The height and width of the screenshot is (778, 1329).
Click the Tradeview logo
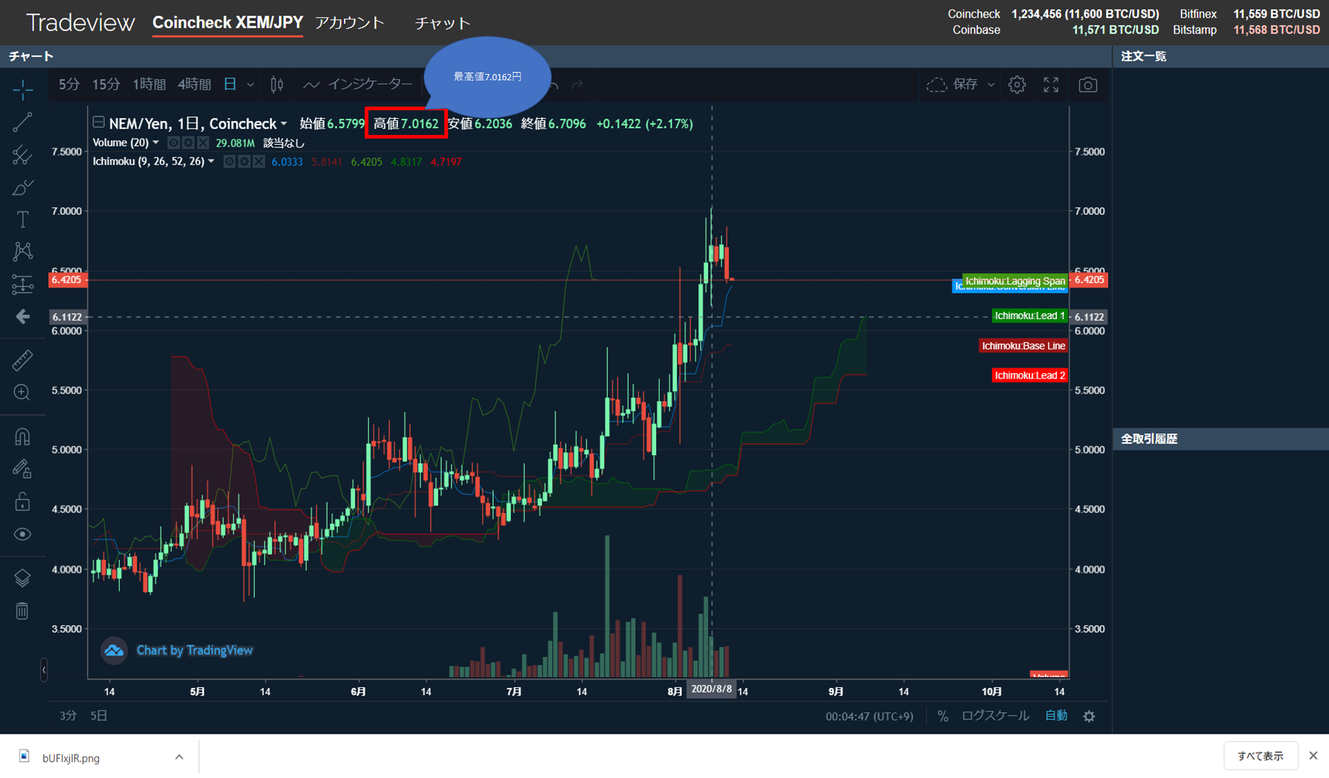(80, 23)
